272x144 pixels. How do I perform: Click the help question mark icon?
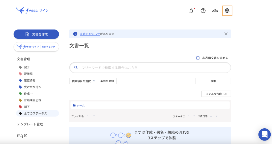(203, 11)
